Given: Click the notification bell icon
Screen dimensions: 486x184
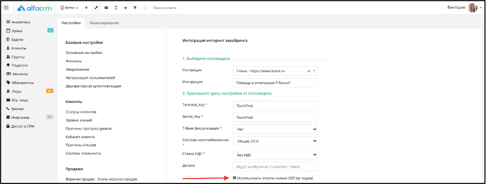Looking at the screenshot, I should [x=145, y=8].
